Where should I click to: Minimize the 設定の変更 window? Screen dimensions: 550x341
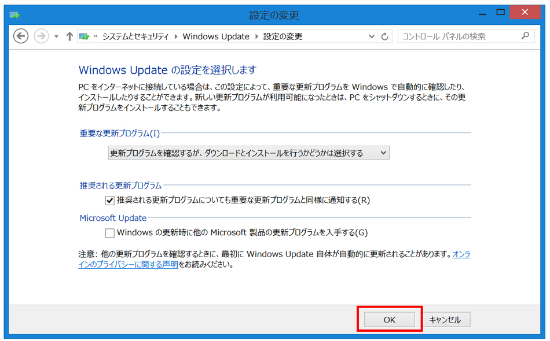tap(483, 13)
